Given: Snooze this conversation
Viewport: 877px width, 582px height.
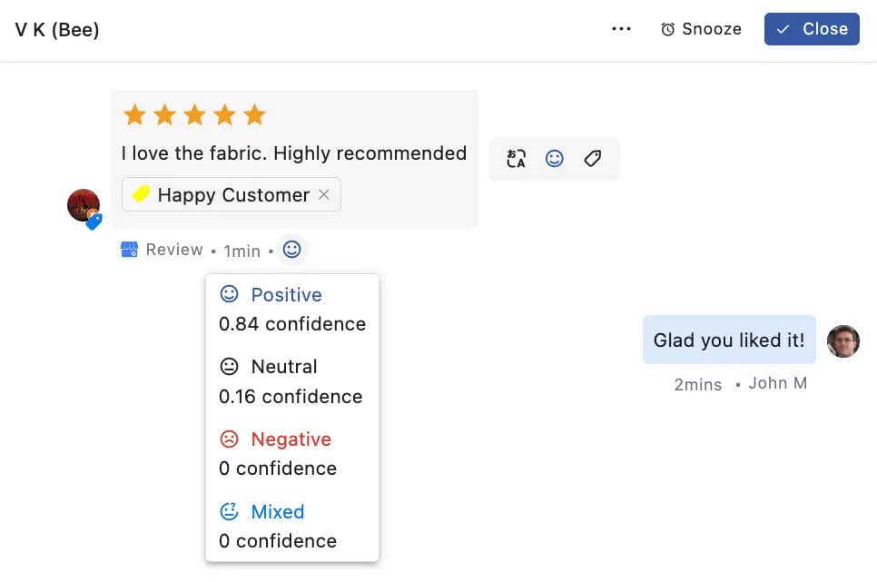Looking at the screenshot, I should click(x=701, y=28).
